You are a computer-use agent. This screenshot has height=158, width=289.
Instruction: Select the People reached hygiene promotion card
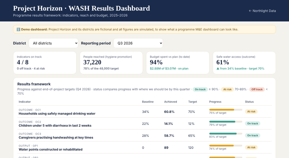pyautogui.click(x=111, y=63)
